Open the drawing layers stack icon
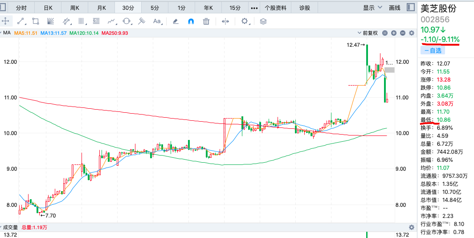This screenshot has height=238, width=474. [x=263, y=21]
